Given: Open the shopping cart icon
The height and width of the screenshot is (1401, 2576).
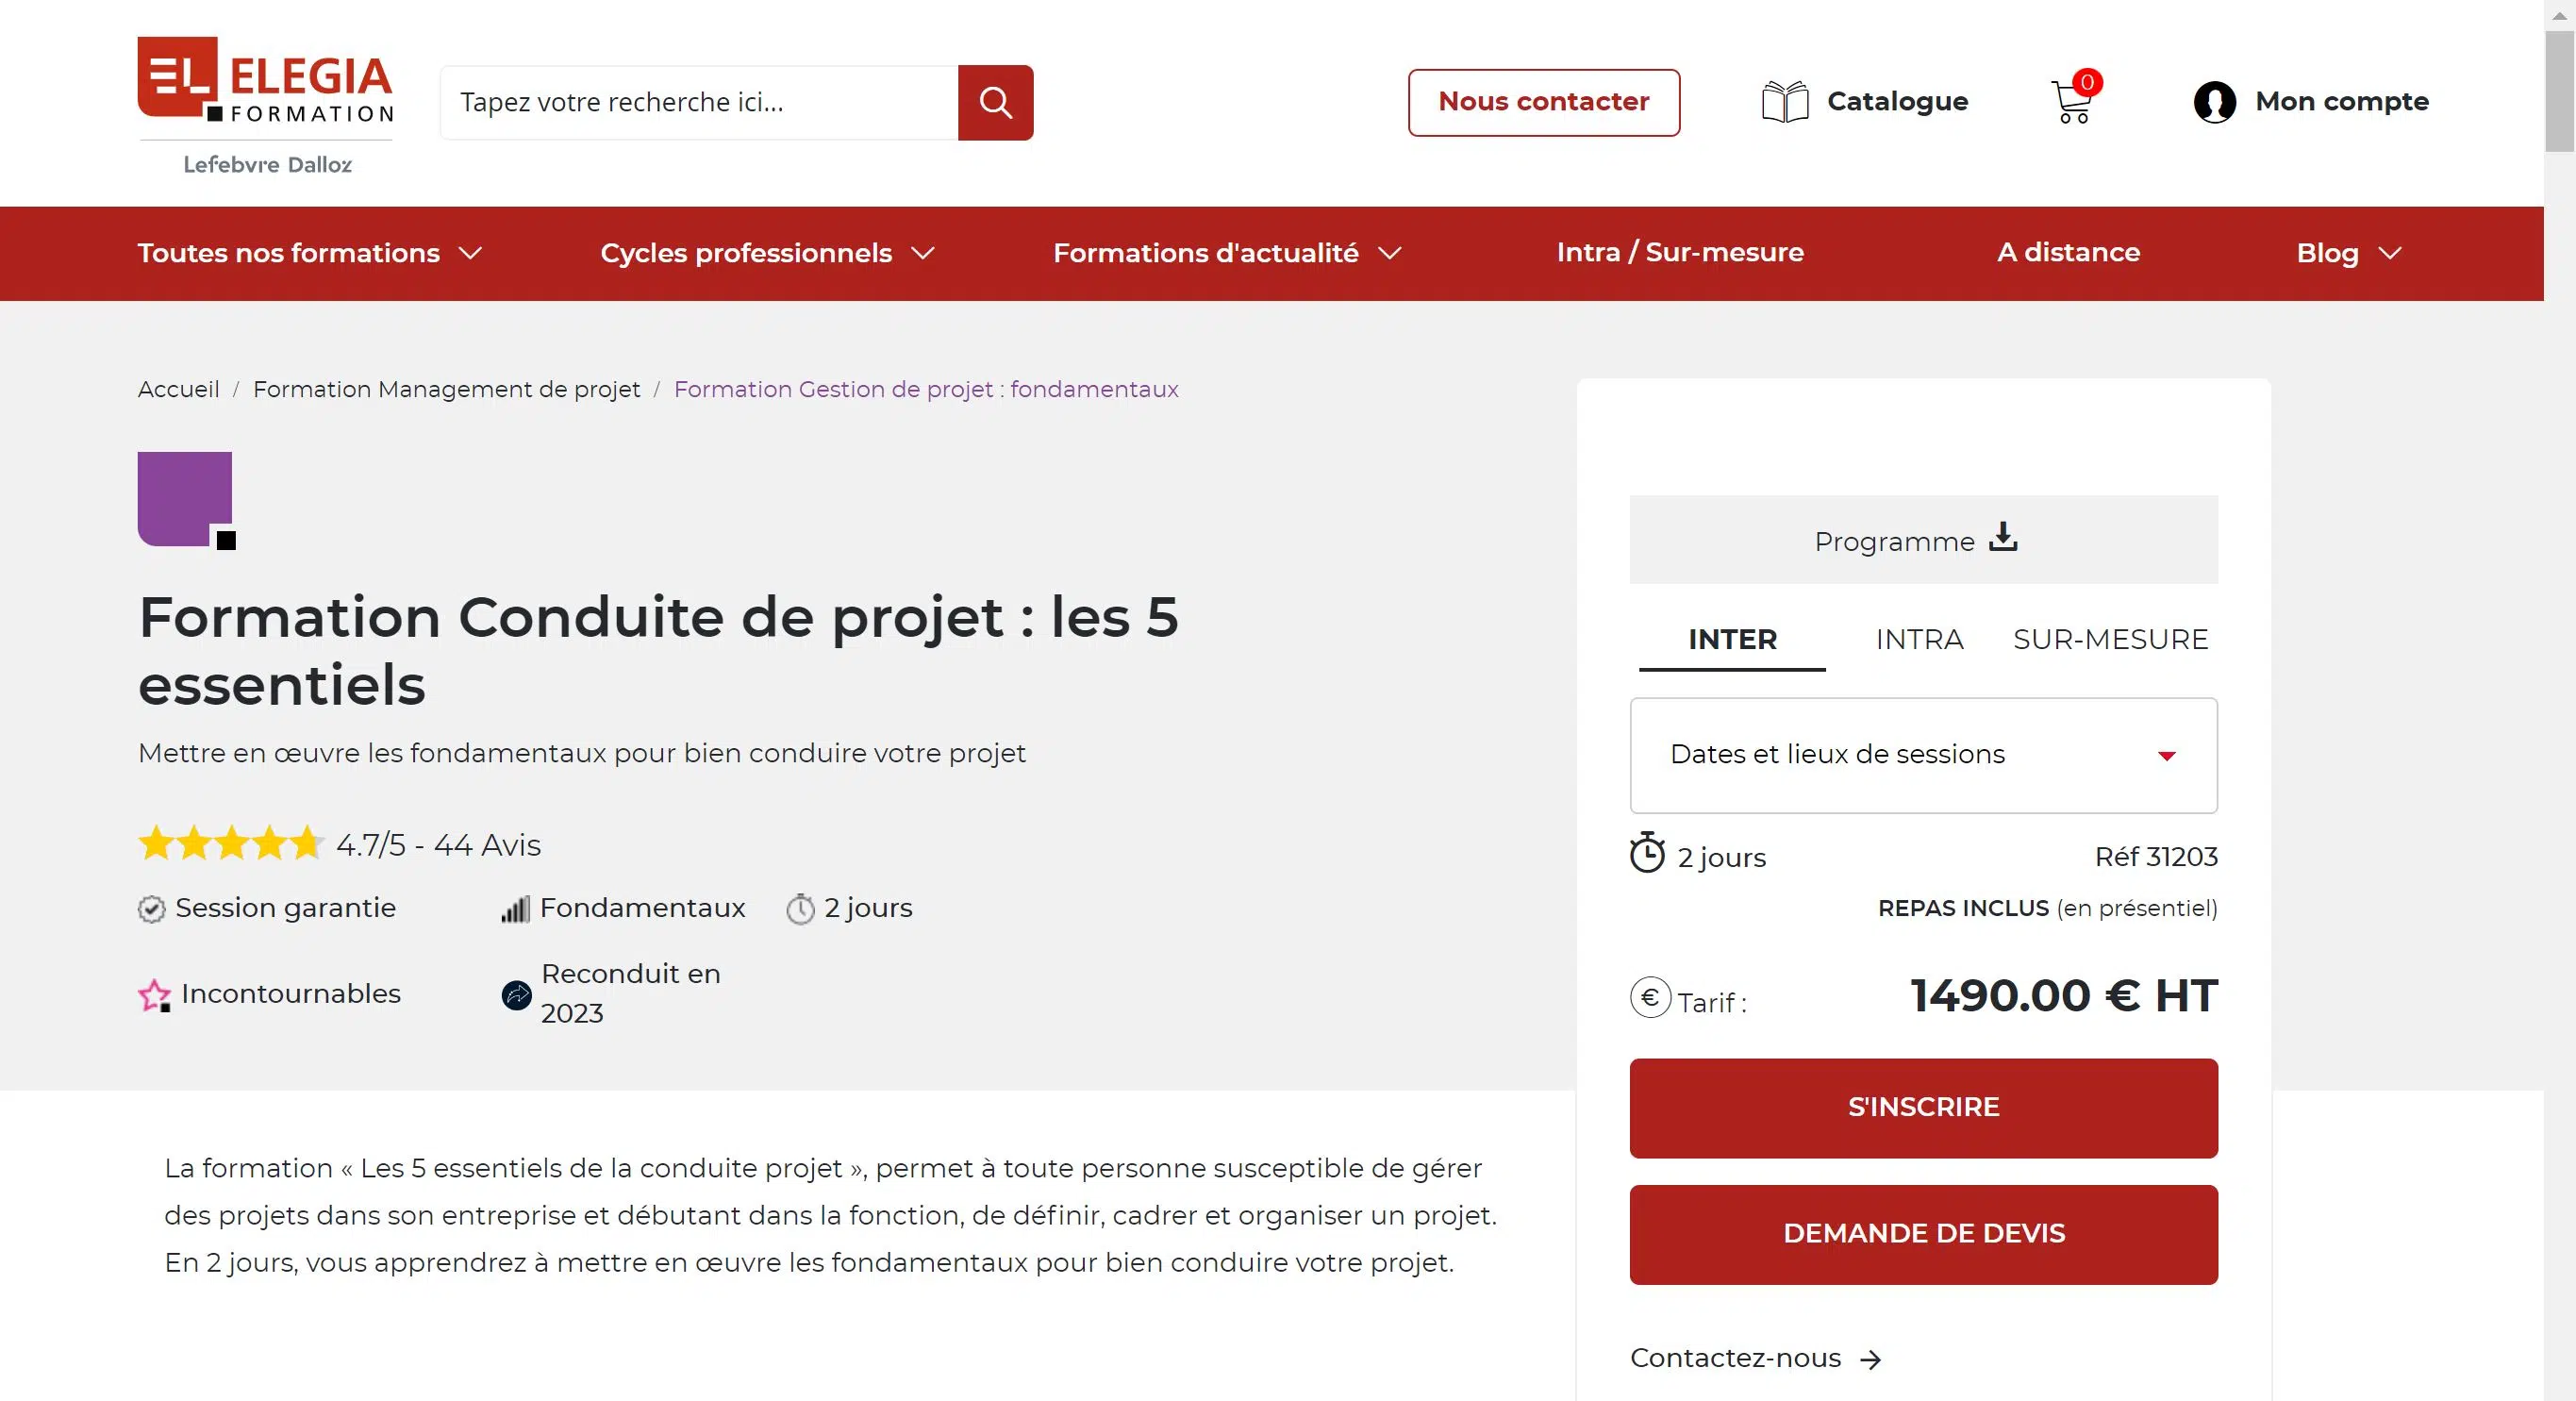Looking at the screenshot, I should [2071, 102].
